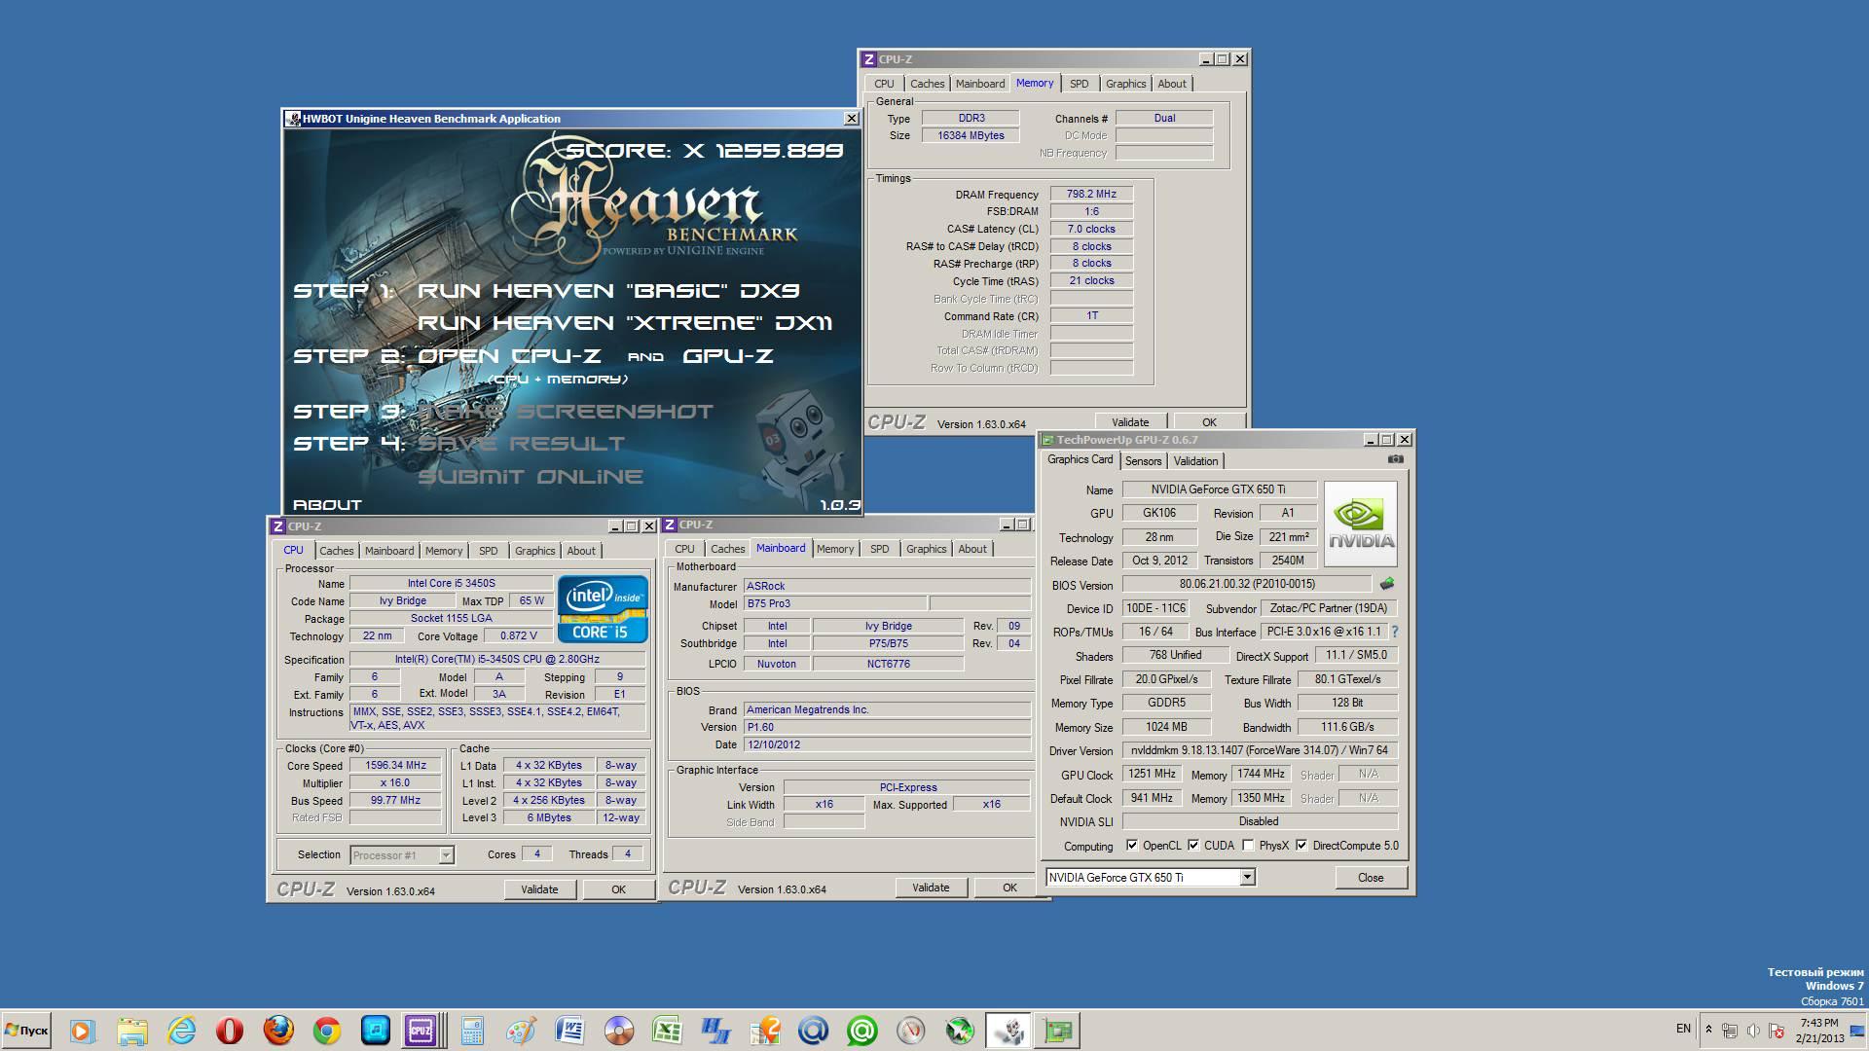Open the SPD tab in the CPU-Z Memory window
This screenshot has height=1051, width=1869.
pyautogui.click(x=1080, y=84)
